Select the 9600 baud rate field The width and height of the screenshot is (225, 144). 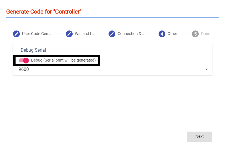[112, 69]
